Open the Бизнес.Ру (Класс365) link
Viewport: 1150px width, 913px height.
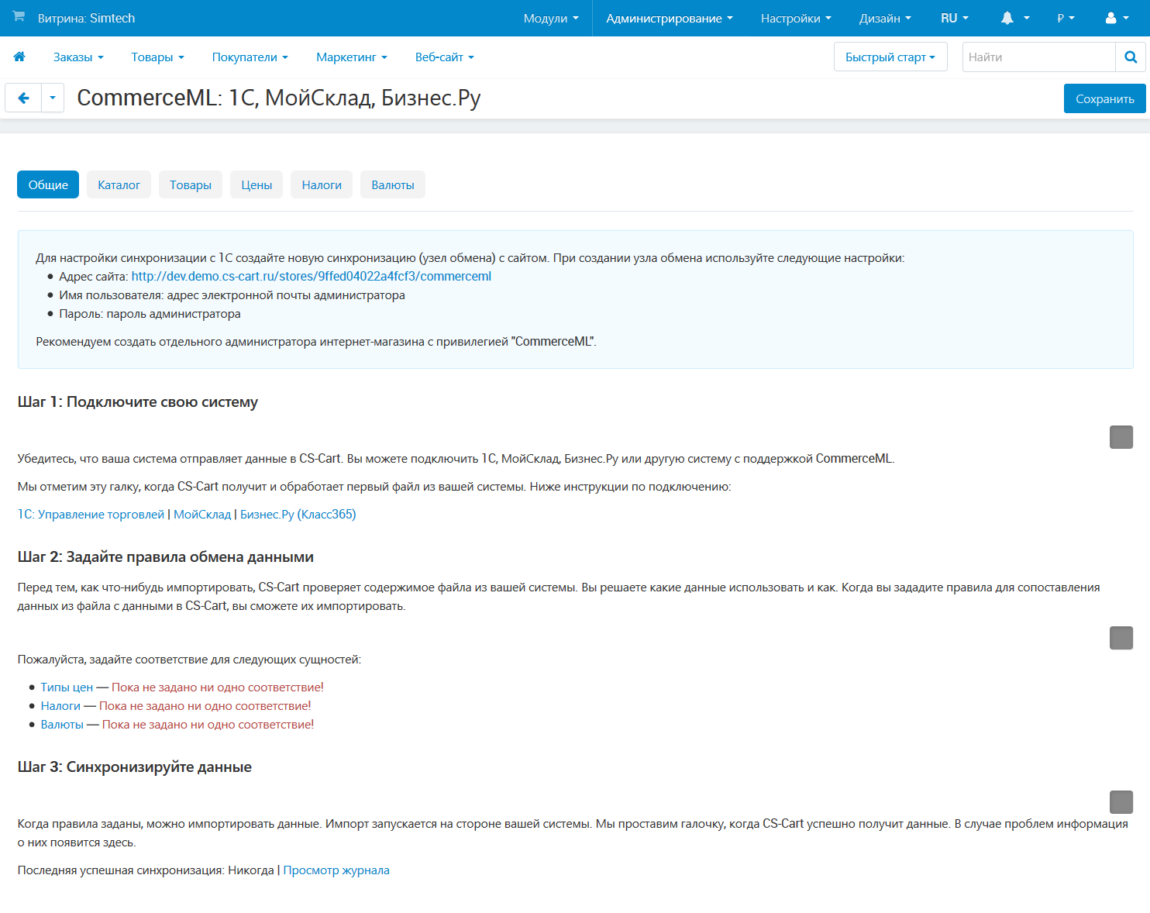click(x=298, y=514)
